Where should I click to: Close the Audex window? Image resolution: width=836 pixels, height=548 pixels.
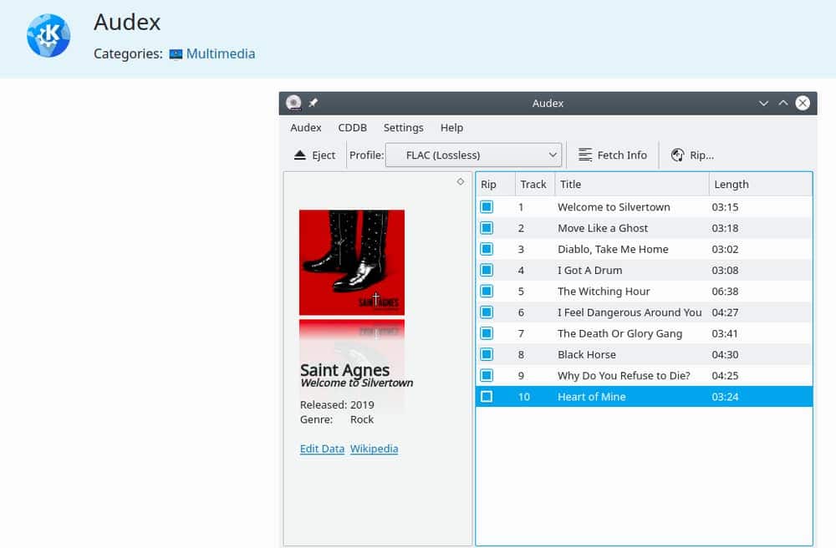pos(803,103)
